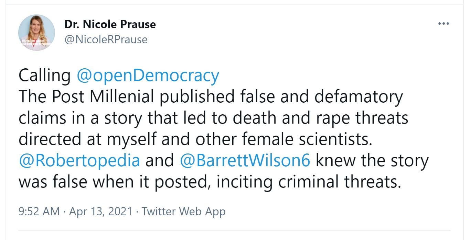Viewport: 470px width, 240px height.
Task: Open the Twitter Web App source link
Action: 183,211
